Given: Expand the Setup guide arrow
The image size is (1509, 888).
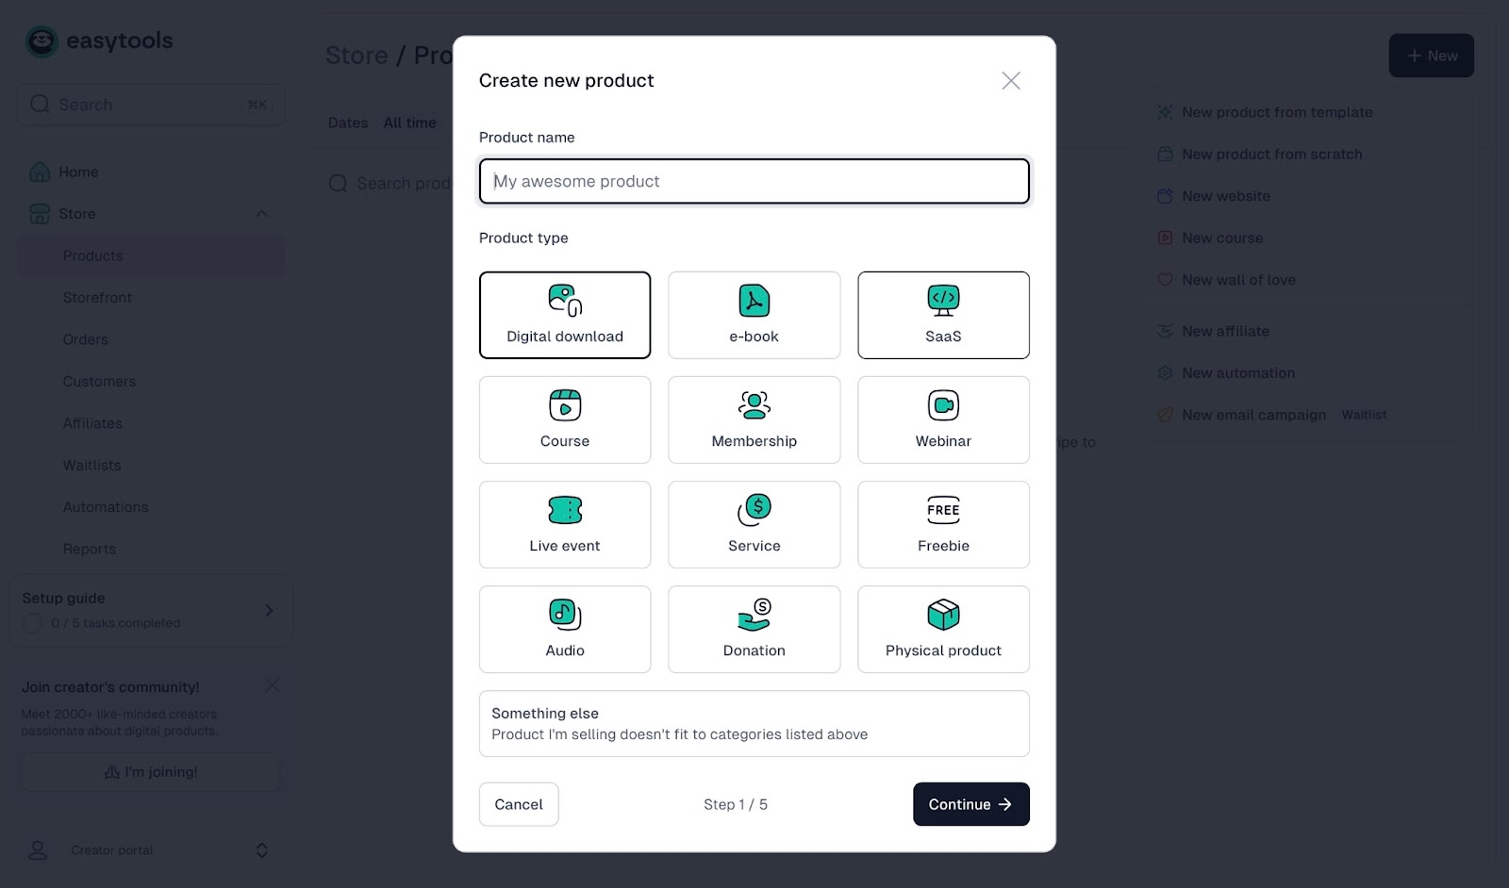Looking at the screenshot, I should [269, 611].
